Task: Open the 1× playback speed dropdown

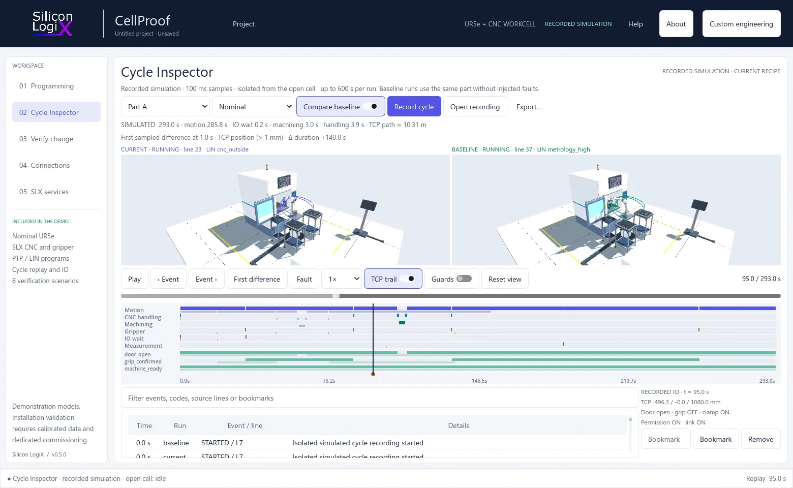Action: pos(342,279)
